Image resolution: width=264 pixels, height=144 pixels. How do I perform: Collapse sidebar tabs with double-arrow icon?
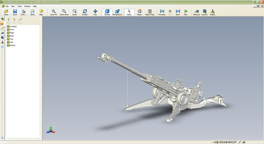(2, 47)
